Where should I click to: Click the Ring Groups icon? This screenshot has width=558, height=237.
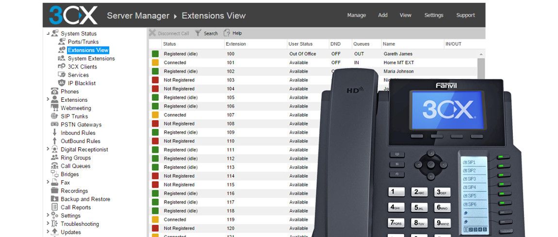pyautogui.click(x=54, y=158)
